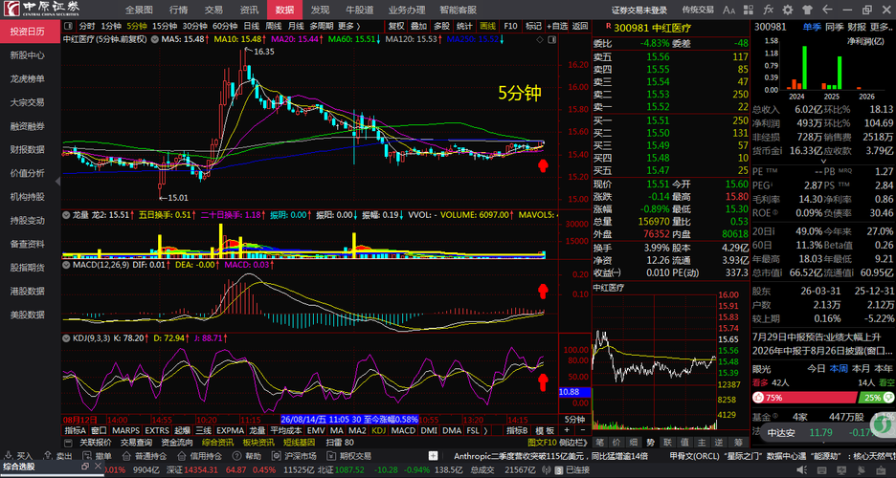This screenshot has width=896, height=478.
Task: Click the red 75% bullish vote bar
Action: tap(804, 398)
